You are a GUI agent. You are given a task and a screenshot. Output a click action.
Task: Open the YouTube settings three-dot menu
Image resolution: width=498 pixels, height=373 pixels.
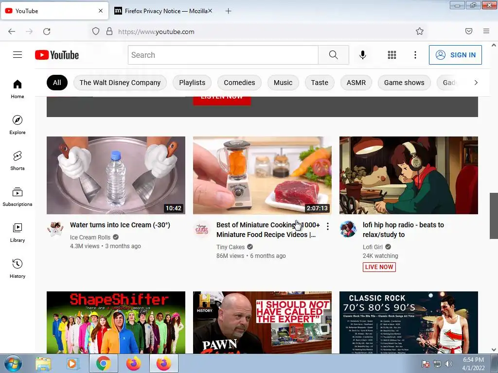coord(415,55)
